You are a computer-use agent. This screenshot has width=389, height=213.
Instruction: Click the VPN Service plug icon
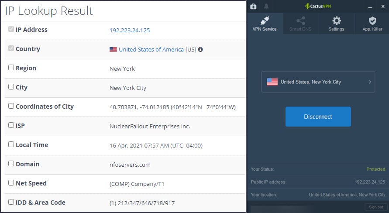[265, 21]
